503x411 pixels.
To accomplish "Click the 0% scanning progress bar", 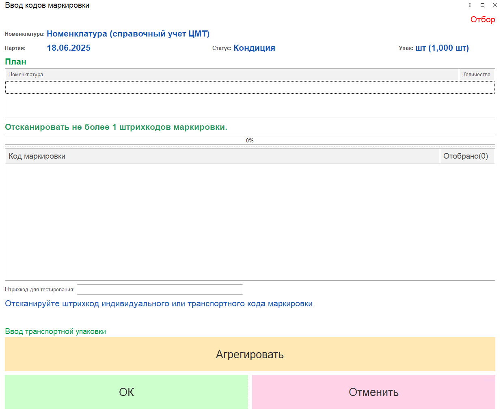I will [250, 140].
